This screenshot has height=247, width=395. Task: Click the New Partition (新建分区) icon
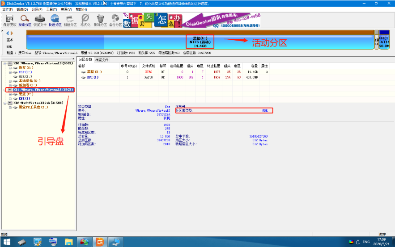[70, 20]
